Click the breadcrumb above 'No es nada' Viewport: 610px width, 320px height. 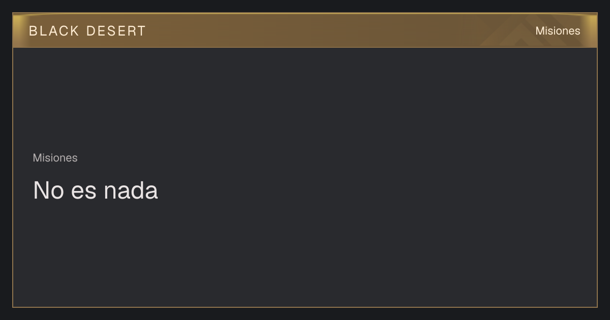pyautogui.click(x=55, y=158)
